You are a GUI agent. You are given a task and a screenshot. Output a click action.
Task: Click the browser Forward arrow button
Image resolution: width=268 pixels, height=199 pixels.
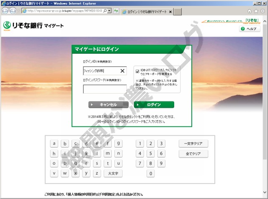click(13, 11)
